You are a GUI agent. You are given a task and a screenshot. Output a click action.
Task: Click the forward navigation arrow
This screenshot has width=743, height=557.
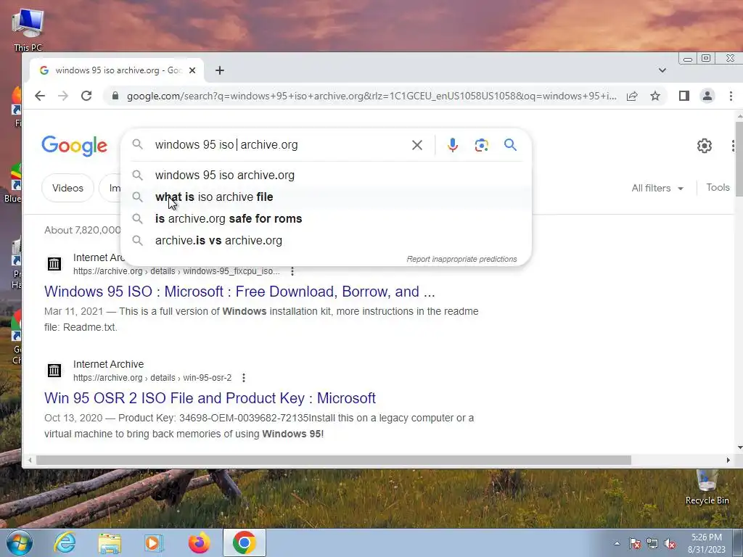(63, 96)
